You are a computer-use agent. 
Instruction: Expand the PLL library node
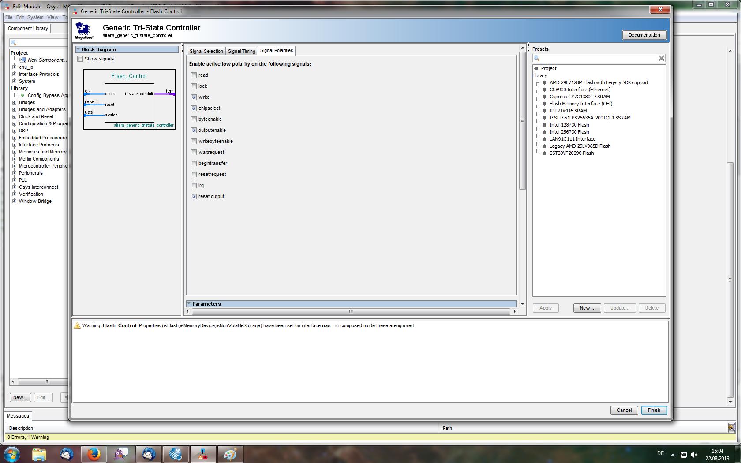[x=15, y=180]
